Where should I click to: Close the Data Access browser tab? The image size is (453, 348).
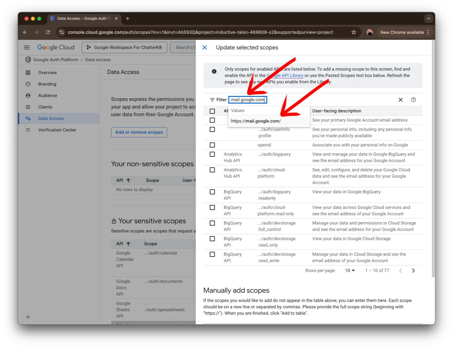pos(116,18)
